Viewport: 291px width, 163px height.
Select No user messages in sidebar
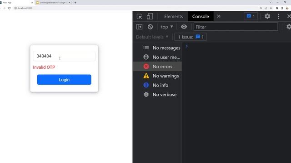point(158,57)
